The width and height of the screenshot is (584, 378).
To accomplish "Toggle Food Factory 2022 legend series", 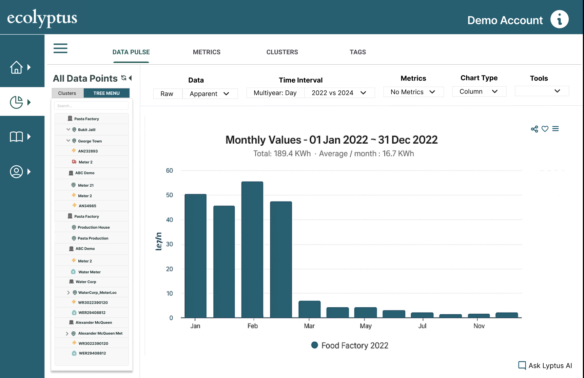I will coord(350,345).
